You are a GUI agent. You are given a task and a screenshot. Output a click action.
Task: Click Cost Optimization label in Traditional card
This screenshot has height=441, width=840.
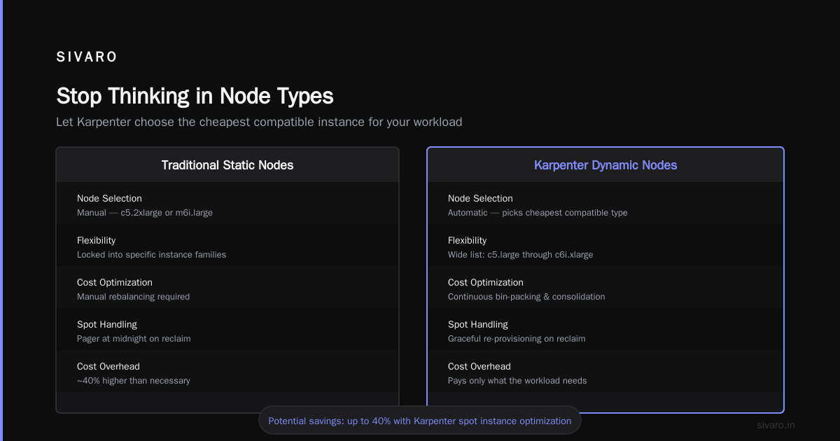(x=114, y=283)
